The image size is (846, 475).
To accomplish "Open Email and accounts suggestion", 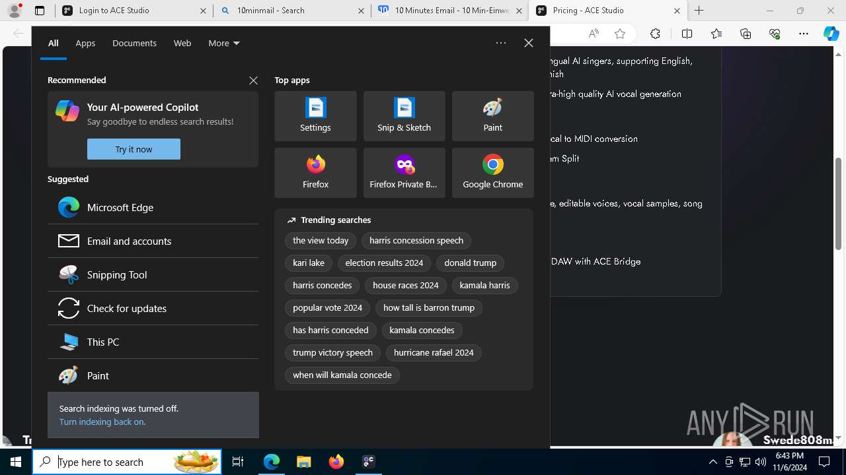I will pos(153,241).
